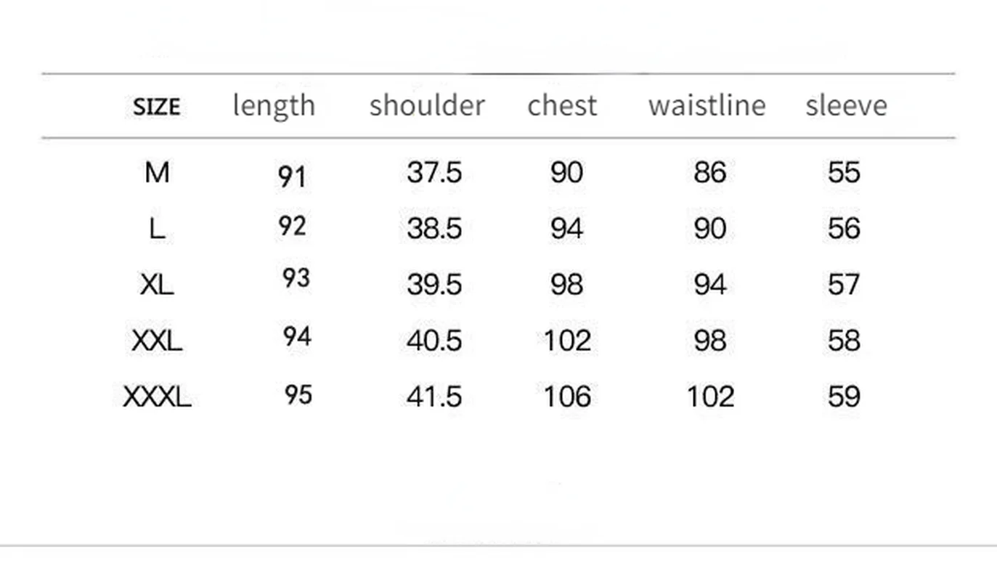Select the waistline column header

(x=707, y=106)
